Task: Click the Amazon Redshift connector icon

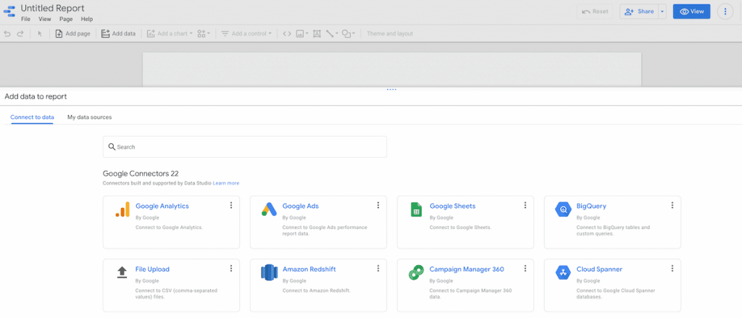Action: pyautogui.click(x=269, y=272)
